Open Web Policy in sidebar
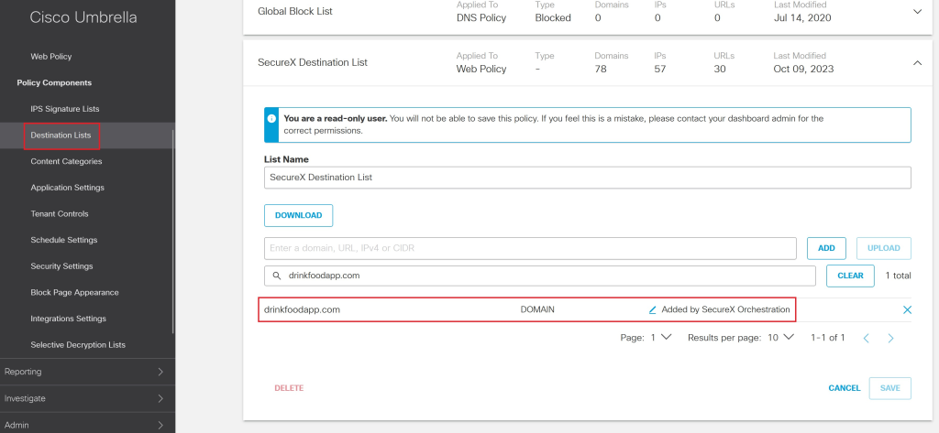939x433 pixels. point(51,56)
